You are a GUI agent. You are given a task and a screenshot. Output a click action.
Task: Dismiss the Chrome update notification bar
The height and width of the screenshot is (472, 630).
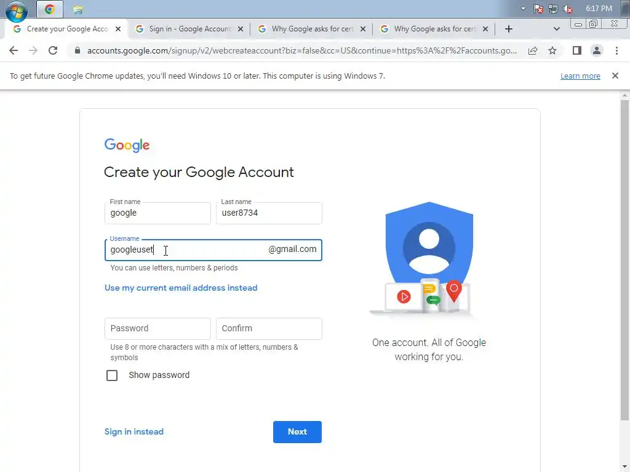615,76
